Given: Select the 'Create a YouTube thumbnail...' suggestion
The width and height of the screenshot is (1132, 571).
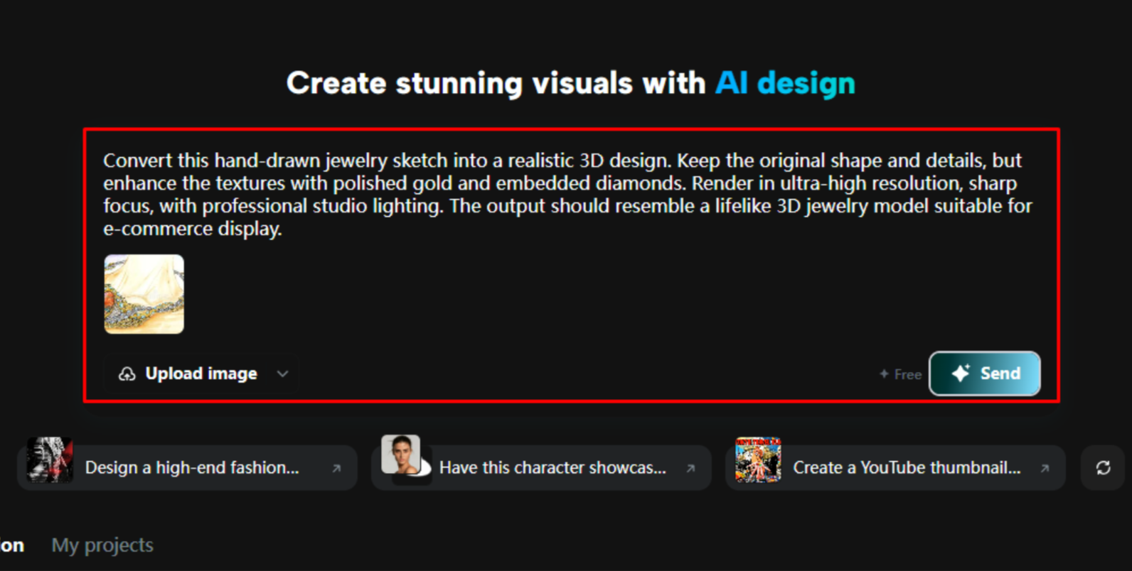Looking at the screenshot, I should (x=895, y=467).
